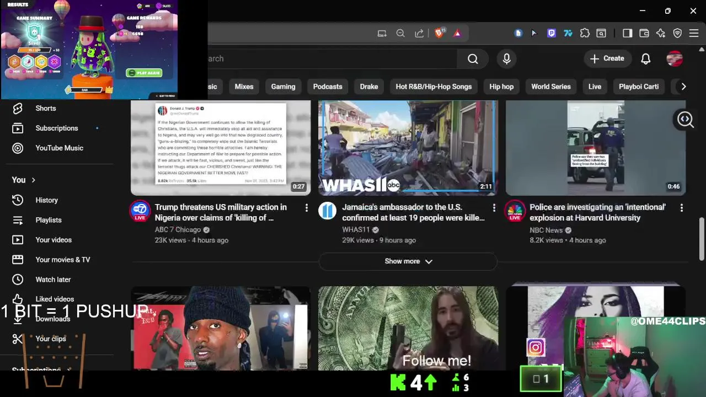This screenshot has height=397, width=706.
Task: Visit the NBC News channel name
Action: [546, 230]
